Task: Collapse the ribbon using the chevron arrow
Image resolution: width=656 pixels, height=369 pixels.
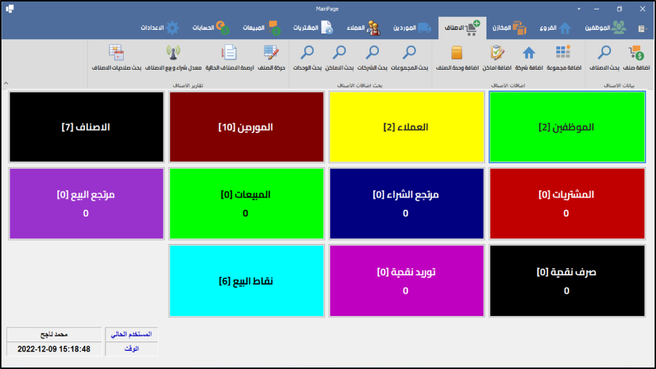Action: click(7, 84)
